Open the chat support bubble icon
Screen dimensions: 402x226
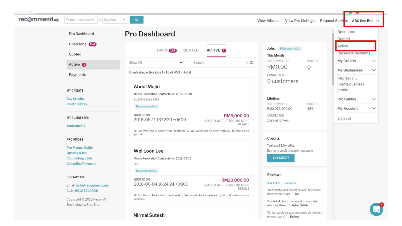(x=376, y=209)
